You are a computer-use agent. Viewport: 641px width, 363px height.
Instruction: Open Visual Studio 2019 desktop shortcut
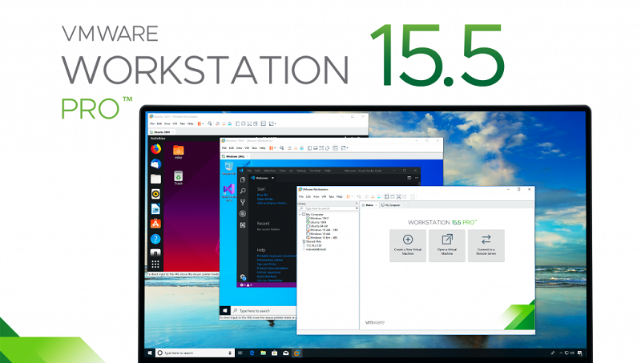229,192
